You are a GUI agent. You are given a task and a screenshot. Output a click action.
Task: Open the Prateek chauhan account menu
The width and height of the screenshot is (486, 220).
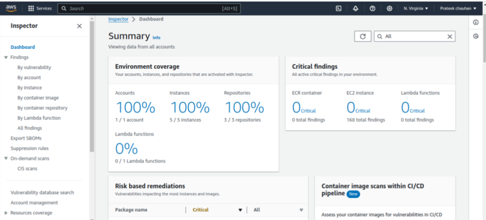click(458, 8)
